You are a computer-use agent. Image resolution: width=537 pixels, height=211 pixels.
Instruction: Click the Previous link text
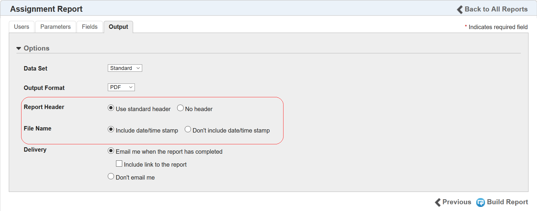(x=457, y=202)
